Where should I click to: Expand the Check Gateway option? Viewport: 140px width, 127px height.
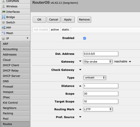80,69
